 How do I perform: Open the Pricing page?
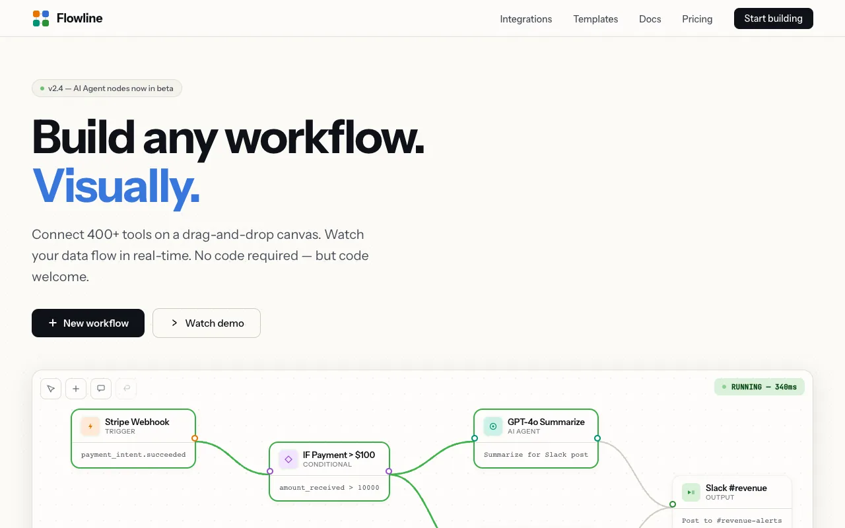pos(697,18)
